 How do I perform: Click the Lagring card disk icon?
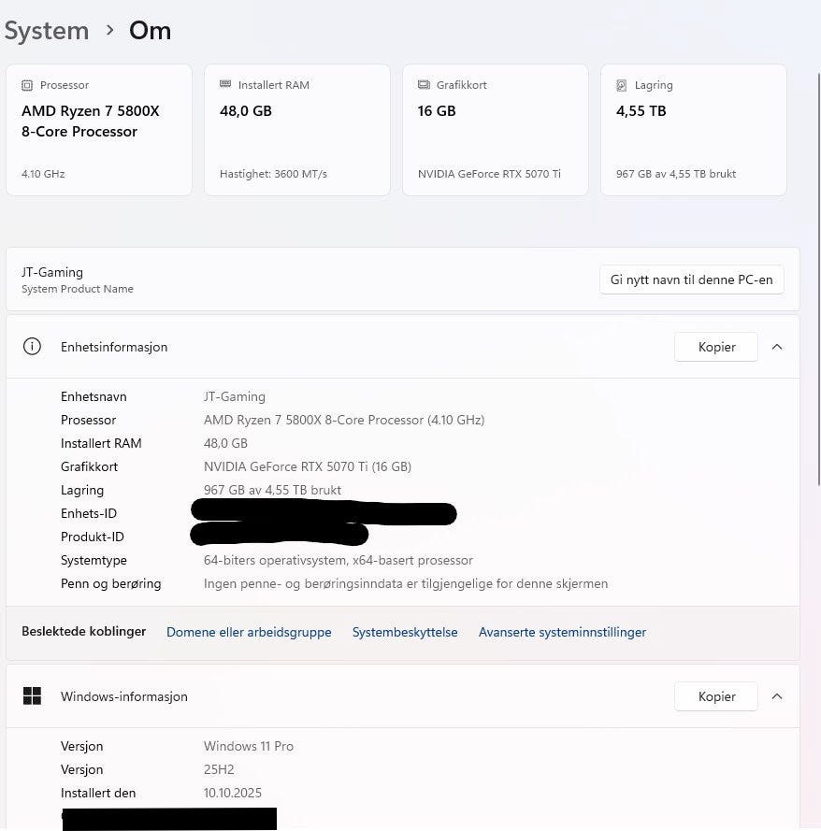point(622,85)
